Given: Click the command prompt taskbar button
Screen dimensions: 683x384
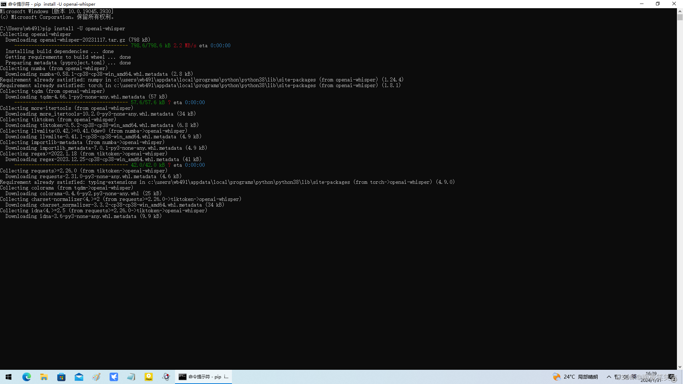Looking at the screenshot, I should (203, 377).
